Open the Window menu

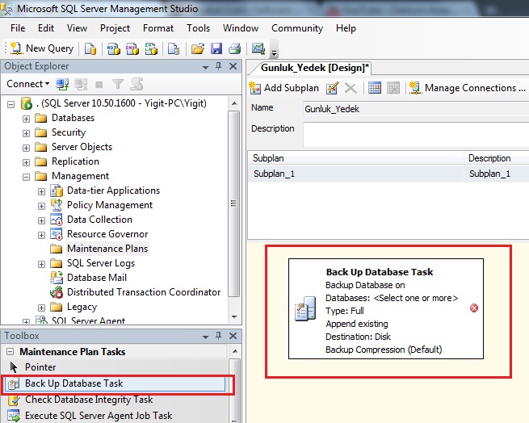click(x=241, y=28)
